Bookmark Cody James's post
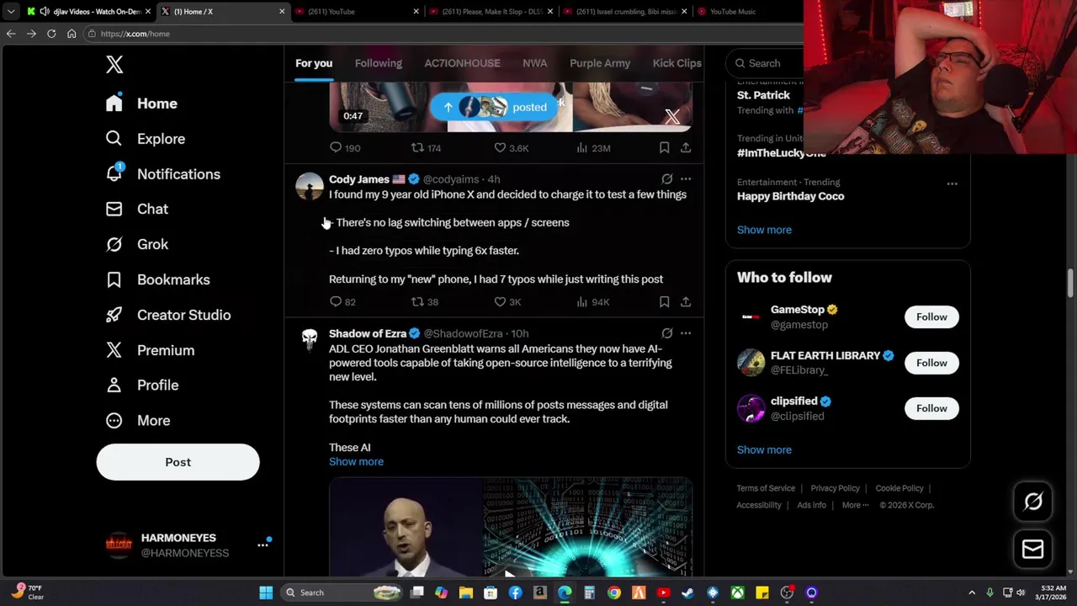 tap(664, 302)
